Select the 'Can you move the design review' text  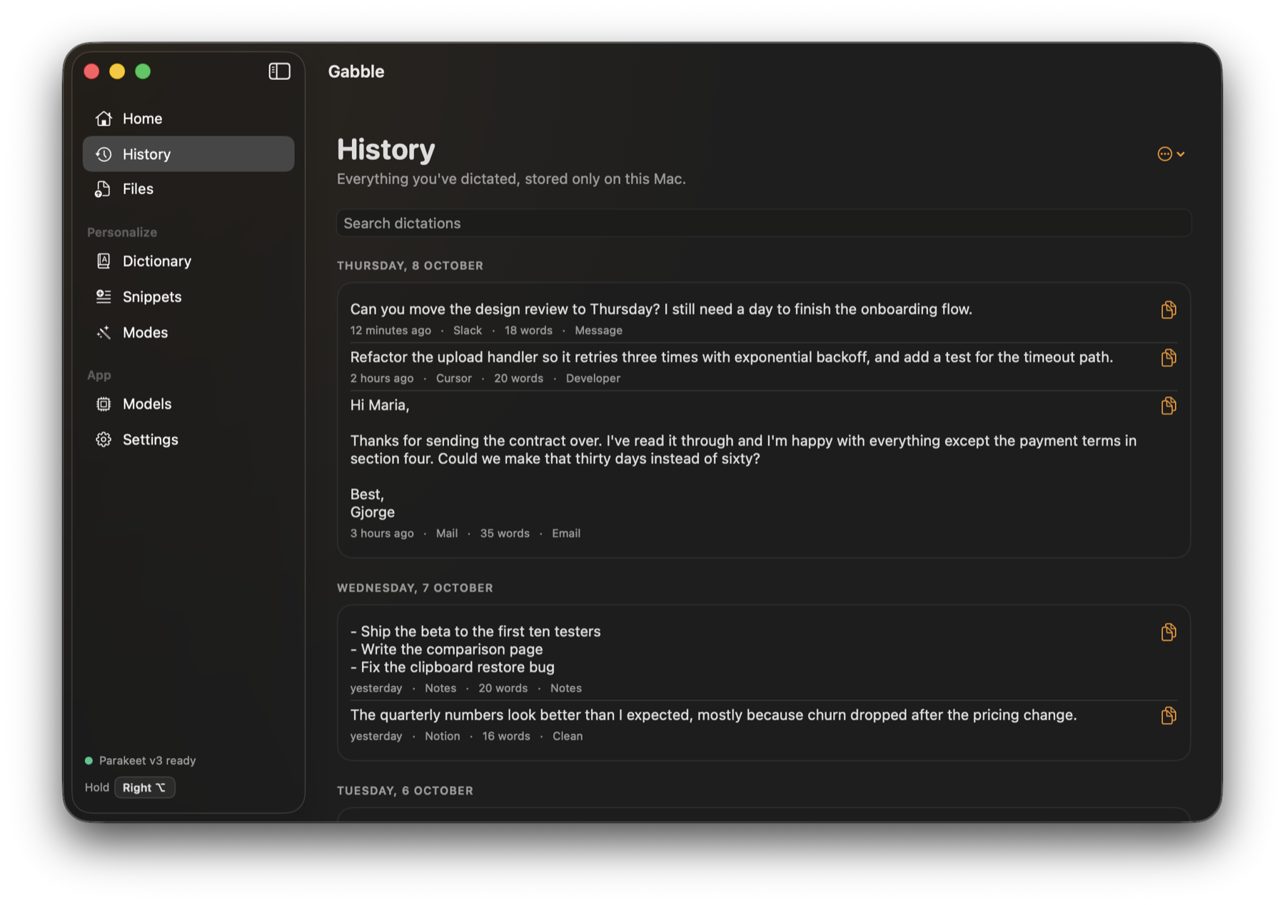coord(661,309)
